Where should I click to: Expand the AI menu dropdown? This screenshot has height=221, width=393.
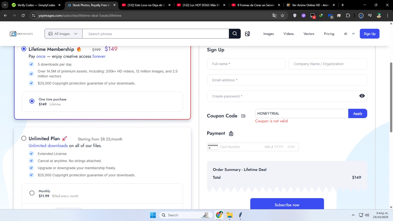click(x=350, y=34)
